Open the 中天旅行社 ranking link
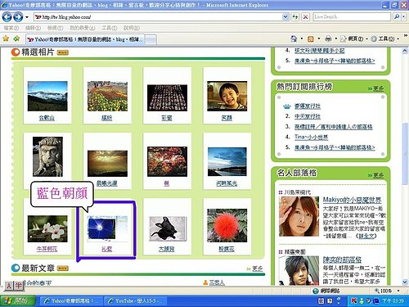The width and height of the screenshot is (409, 307). click(x=308, y=116)
